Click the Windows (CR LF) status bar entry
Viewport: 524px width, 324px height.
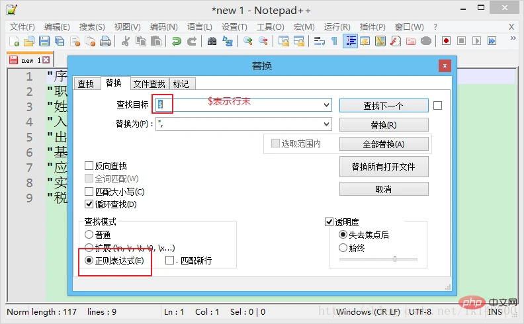pyautogui.click(x=368, y=311)
